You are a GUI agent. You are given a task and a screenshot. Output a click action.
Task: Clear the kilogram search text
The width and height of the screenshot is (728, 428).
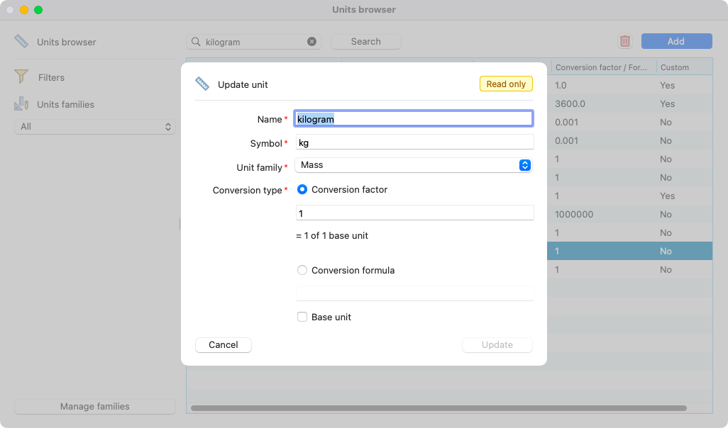point(312,42)
